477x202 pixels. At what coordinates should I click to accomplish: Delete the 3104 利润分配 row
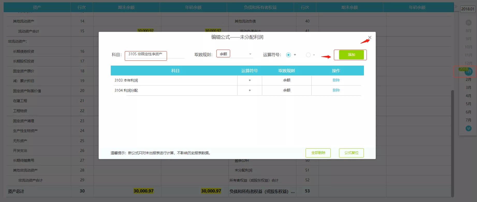coord(336,90)
